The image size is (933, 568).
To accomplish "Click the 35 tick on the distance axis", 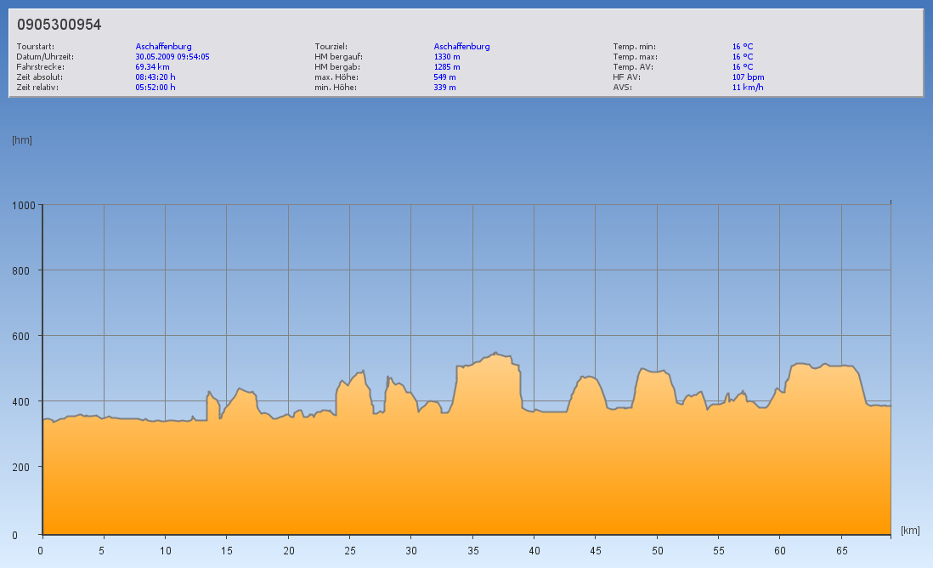I will click(472, 551).
